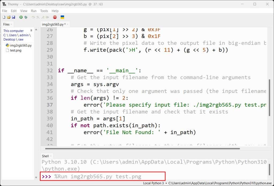Select img2rgb565.py in the file list
The height and width of the screenshot is (186, 274).
tap(21, 45)
